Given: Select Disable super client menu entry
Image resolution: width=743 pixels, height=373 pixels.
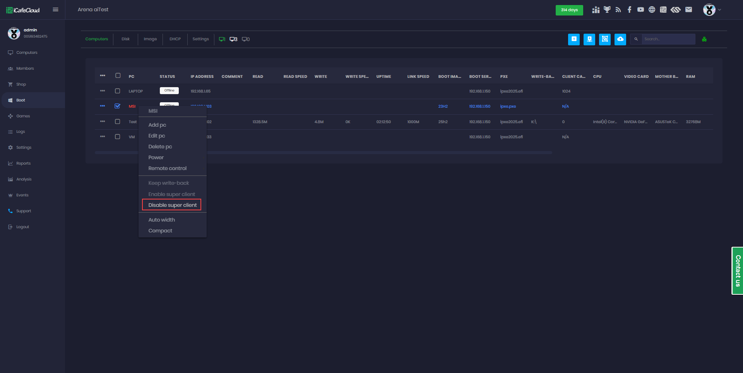Looking at the screenshot, I should (172, 205).
